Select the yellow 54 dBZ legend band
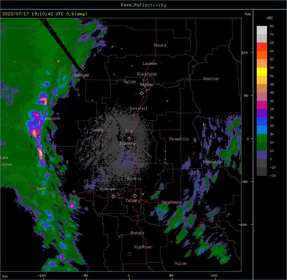Viewport: 287px width, 280px height. coord(262,71)
